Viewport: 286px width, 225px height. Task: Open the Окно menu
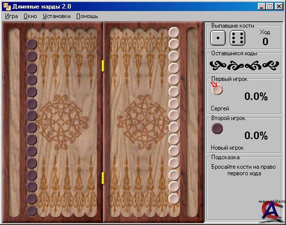click(x=30, y=16)
